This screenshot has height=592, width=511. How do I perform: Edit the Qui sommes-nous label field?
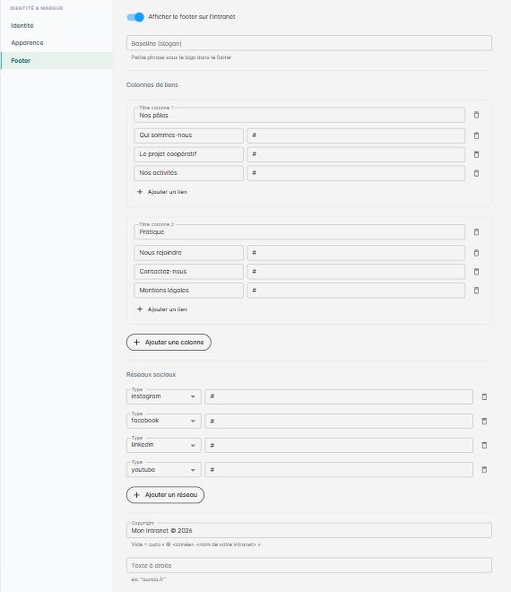coord(188,135)
